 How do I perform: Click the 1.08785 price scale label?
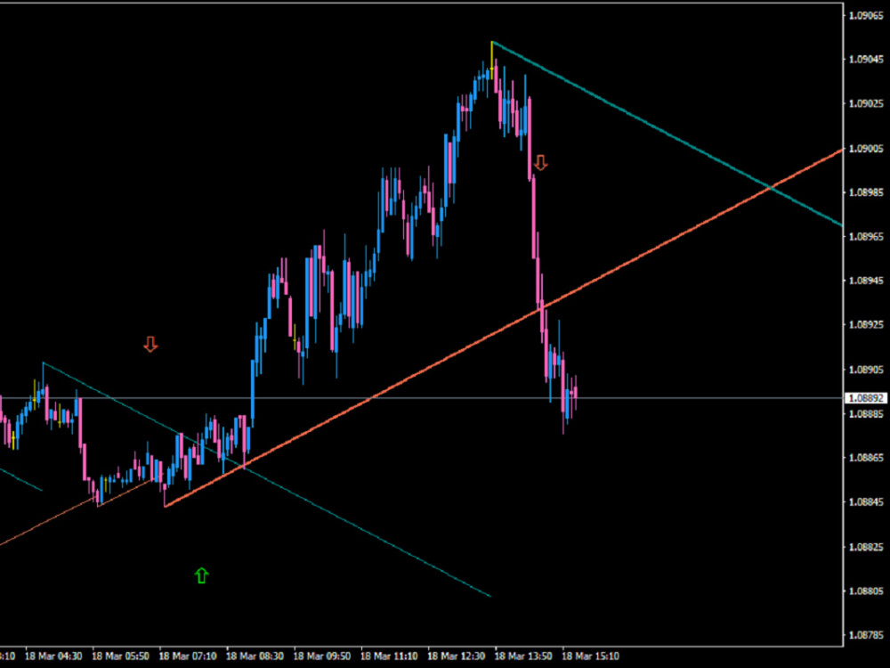pyautogui.click(x=866, y=634)
